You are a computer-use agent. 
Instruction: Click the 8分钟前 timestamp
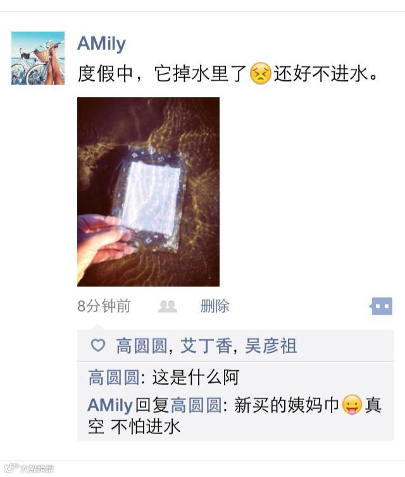pyautogui.click(x=104, y=306)
